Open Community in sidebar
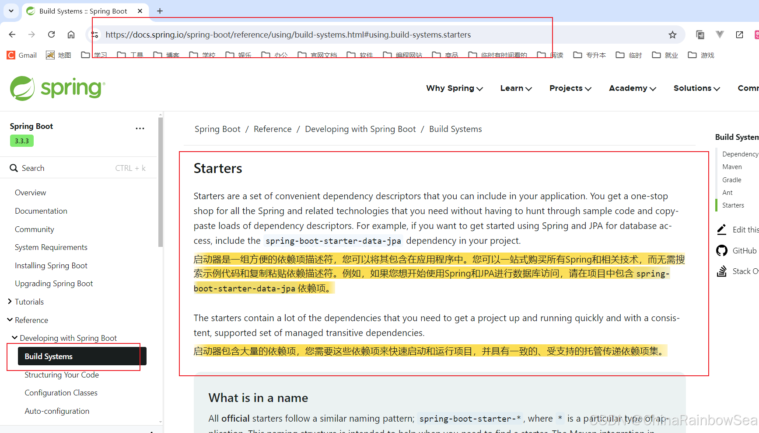 (x=35, y=229)
